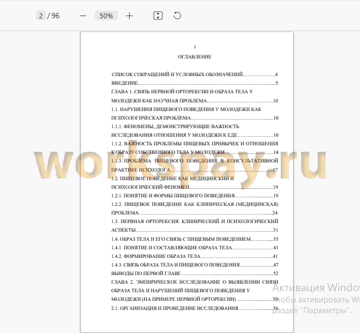Viewport: 360px width, 333px height.
Task: Click the zoom out minus button
Action: [83, 16]
